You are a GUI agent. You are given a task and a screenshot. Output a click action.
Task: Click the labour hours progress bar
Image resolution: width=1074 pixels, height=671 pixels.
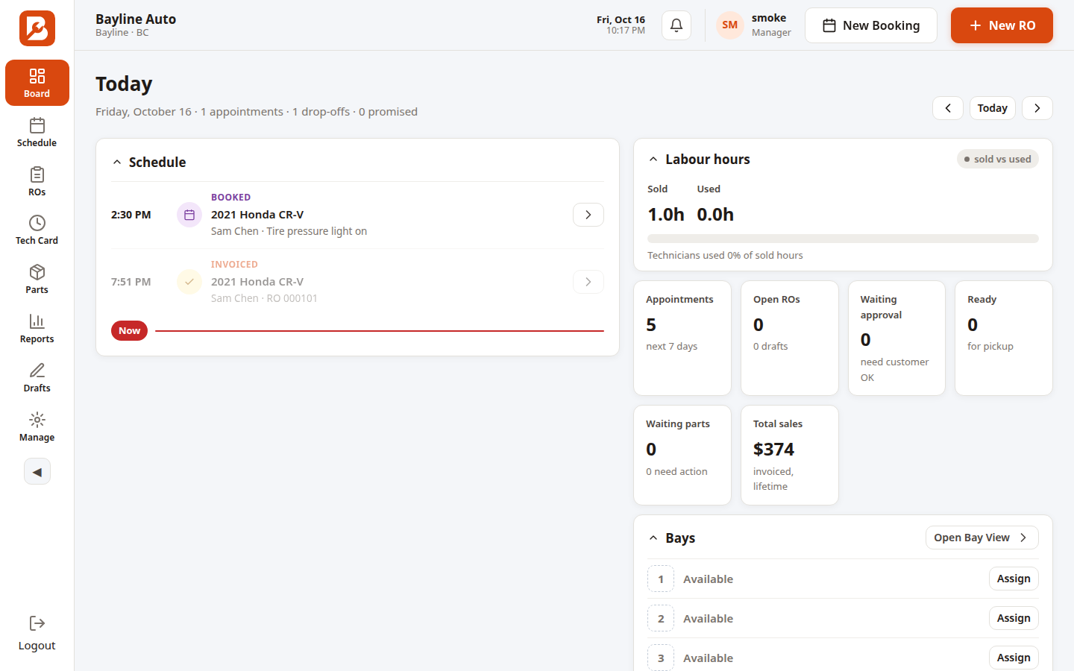click(x=843, y=239)
